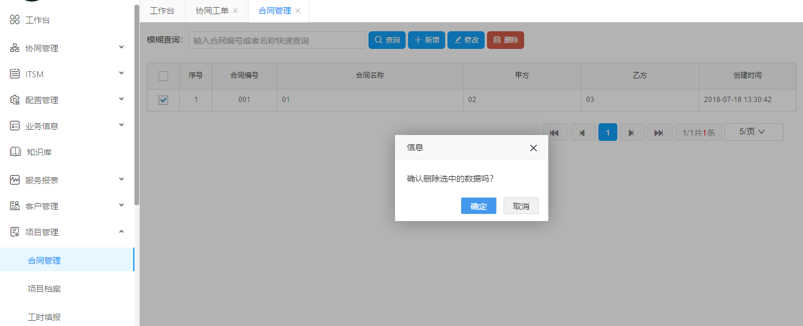Confirm deletion with 确定 button
Image resolution: width=803 pixels, height=326 pixels.
478,206
